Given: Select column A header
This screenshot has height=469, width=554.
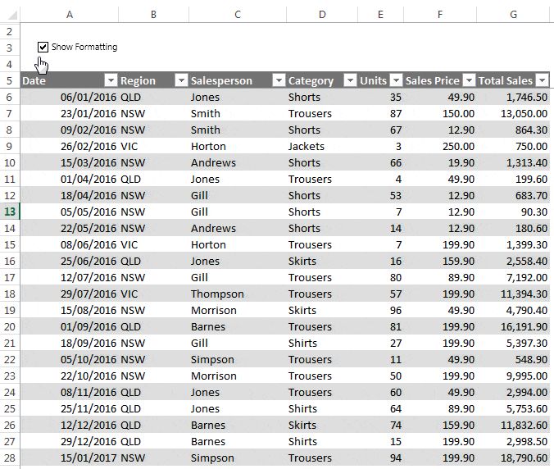Looking at the screenshot, I should [69, 15].
